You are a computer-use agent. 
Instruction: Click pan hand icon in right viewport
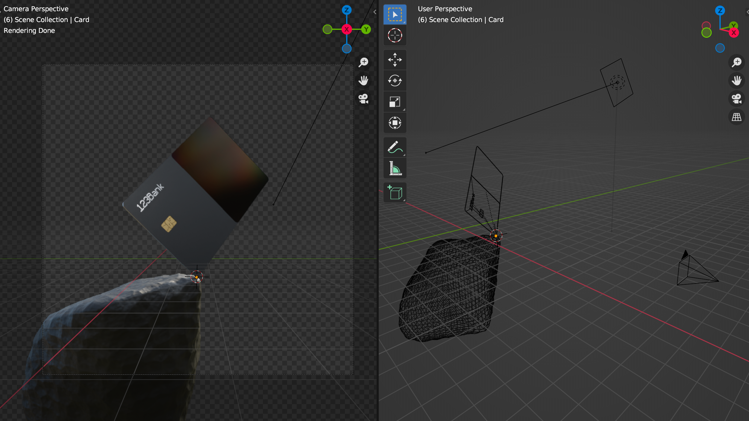point(736,81)
